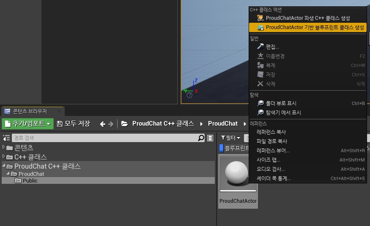This screenshot has width=370, height=226.
Task: Select 편집... with the pencil icon
Action: point(272,47)
